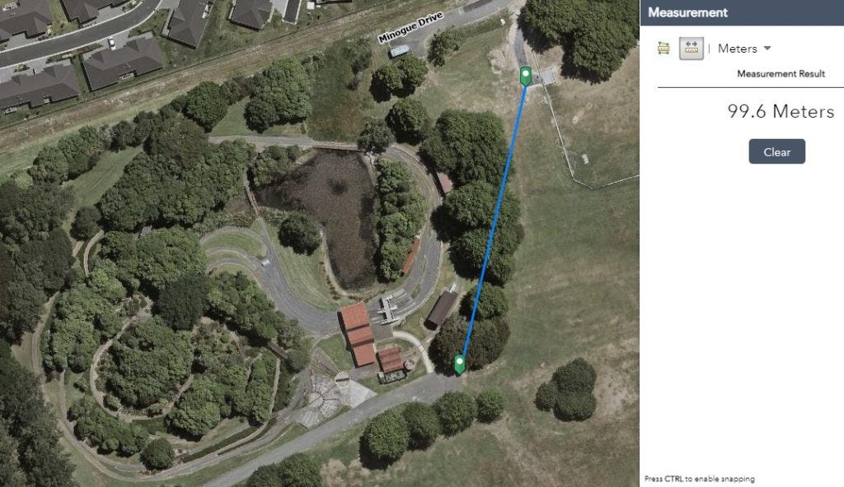Click the white car on the residential street
The image size is (844, 487).
(x=111, y=43)
